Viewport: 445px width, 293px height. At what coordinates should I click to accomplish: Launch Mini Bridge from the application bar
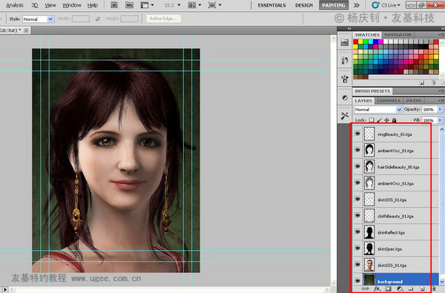coord(129,5)
